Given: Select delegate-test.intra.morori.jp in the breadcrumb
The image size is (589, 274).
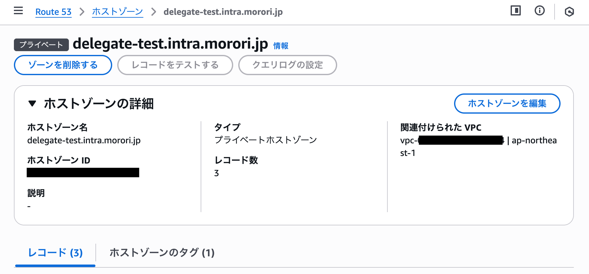Looking at the screenshot, I should coord(222,12).
